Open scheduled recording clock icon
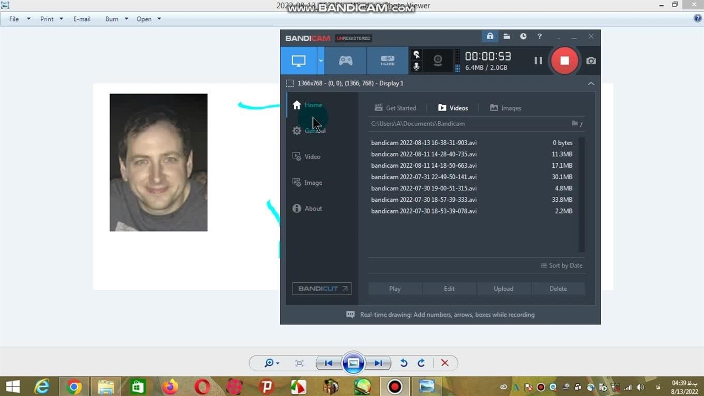704x396 pixels. coord(523,37)
